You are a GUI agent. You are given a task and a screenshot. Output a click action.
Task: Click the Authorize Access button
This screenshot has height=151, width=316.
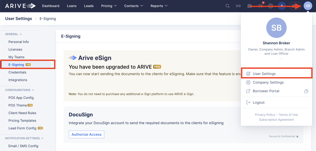pos(86,134)
